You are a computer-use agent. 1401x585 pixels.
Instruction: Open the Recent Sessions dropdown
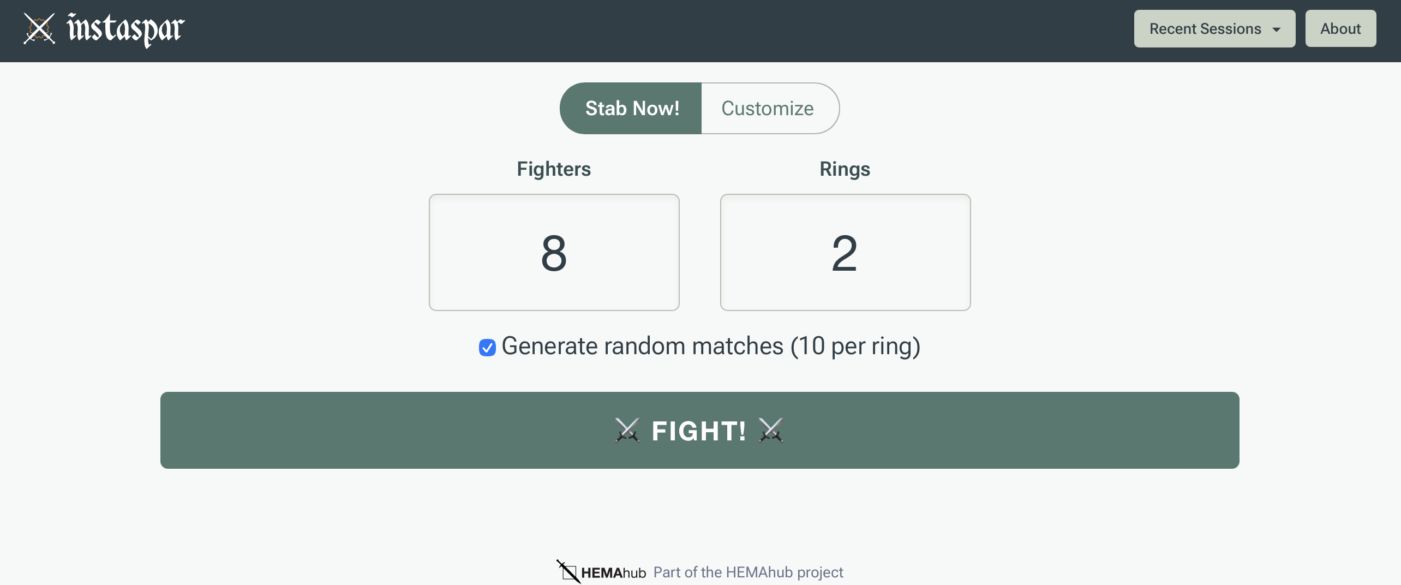1205,29
